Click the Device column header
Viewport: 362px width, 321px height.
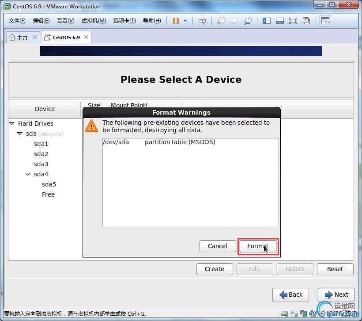45,109
